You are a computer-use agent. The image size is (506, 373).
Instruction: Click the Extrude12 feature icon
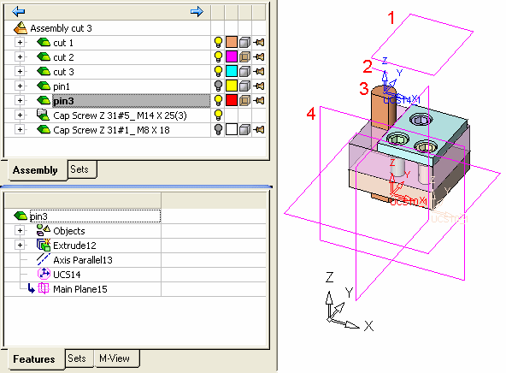[x=44, y=246]
